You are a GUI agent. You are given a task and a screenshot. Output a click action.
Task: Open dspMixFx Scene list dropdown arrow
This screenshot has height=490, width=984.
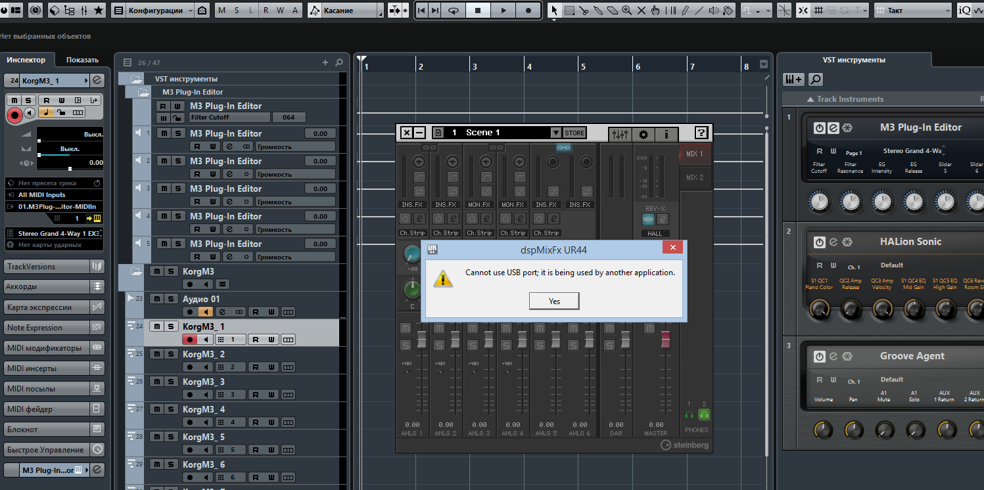coord(556,133)
